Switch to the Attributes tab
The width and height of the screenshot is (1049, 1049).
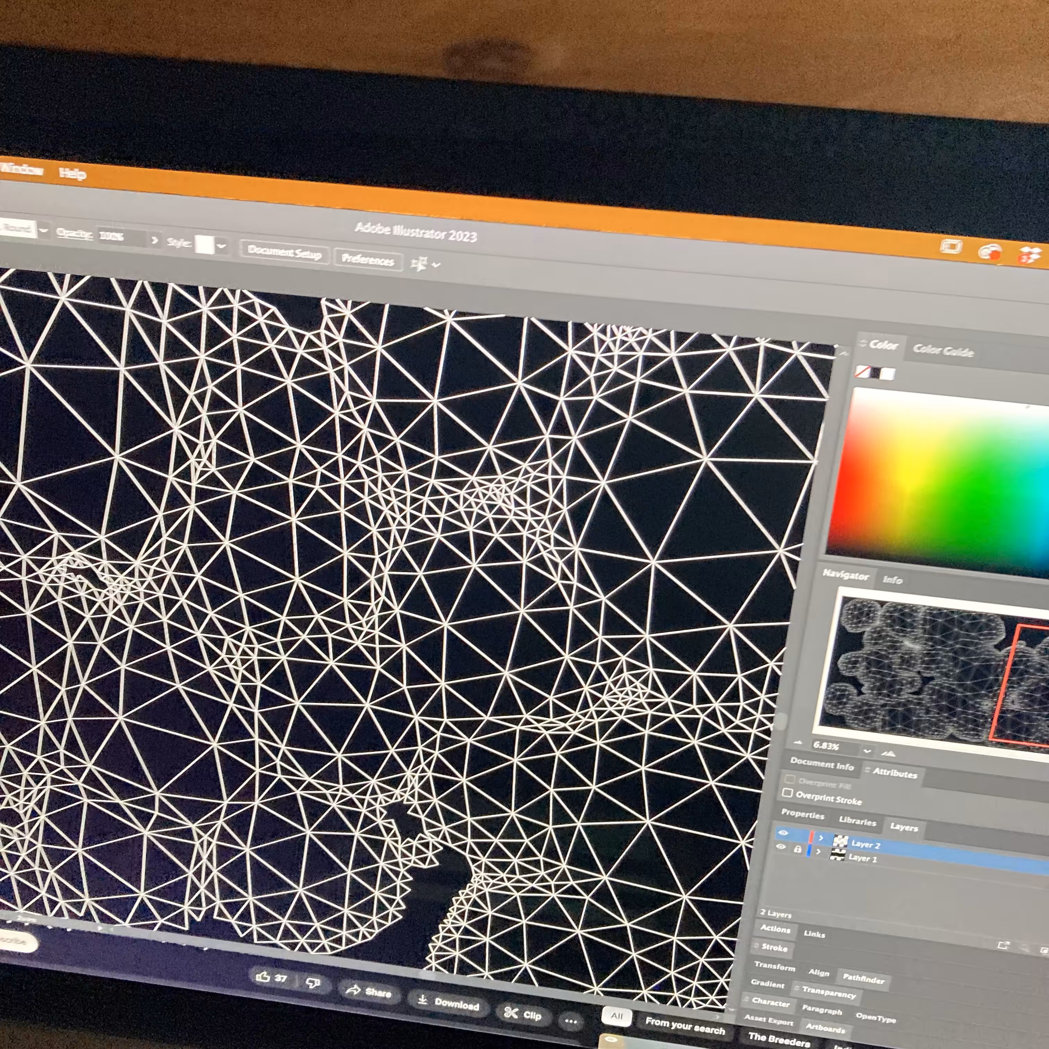pyautogui.click(x=894, y=773)
